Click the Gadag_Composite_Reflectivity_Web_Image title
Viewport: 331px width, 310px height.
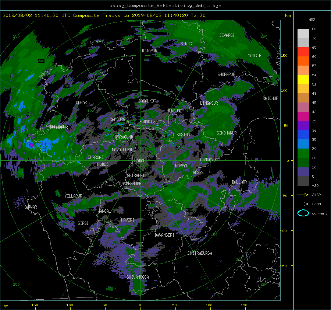[165, 6]
